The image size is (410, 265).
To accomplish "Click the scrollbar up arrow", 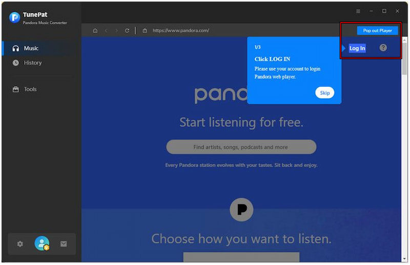I will [x=404, y=40].
